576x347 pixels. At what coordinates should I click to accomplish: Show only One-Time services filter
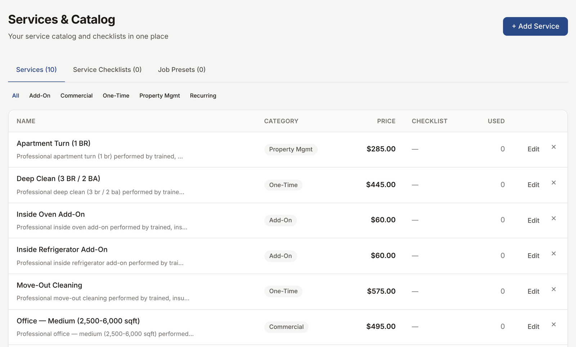tap(116, 96)
